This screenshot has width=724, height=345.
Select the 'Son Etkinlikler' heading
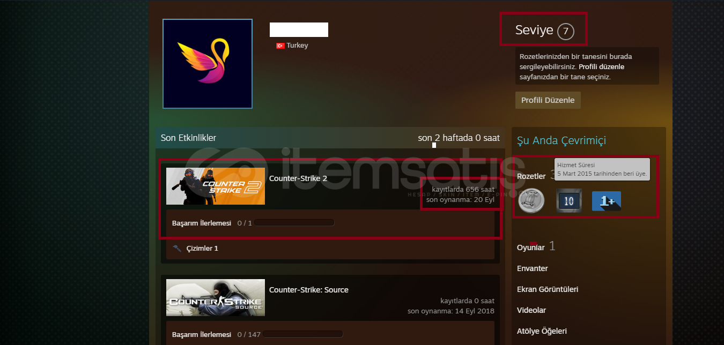click(x=188, y=138)
